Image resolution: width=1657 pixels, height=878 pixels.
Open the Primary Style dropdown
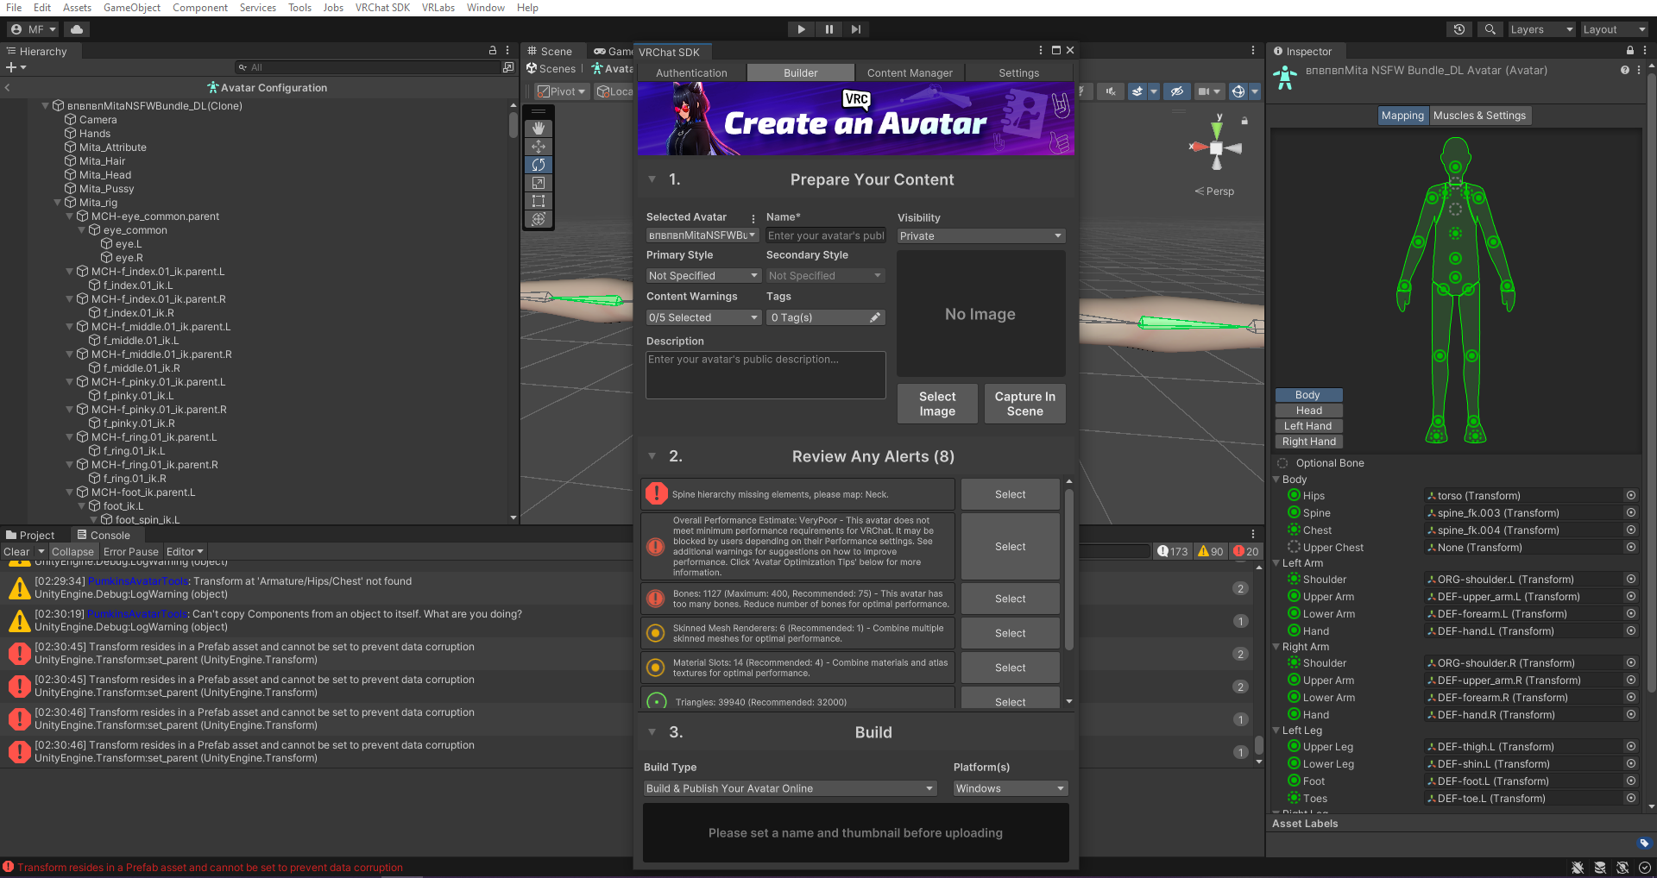(x=702, y=276)
